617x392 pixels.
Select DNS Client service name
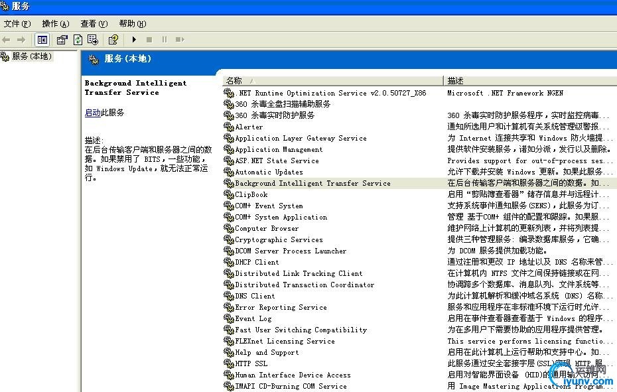tap(255, 296)
